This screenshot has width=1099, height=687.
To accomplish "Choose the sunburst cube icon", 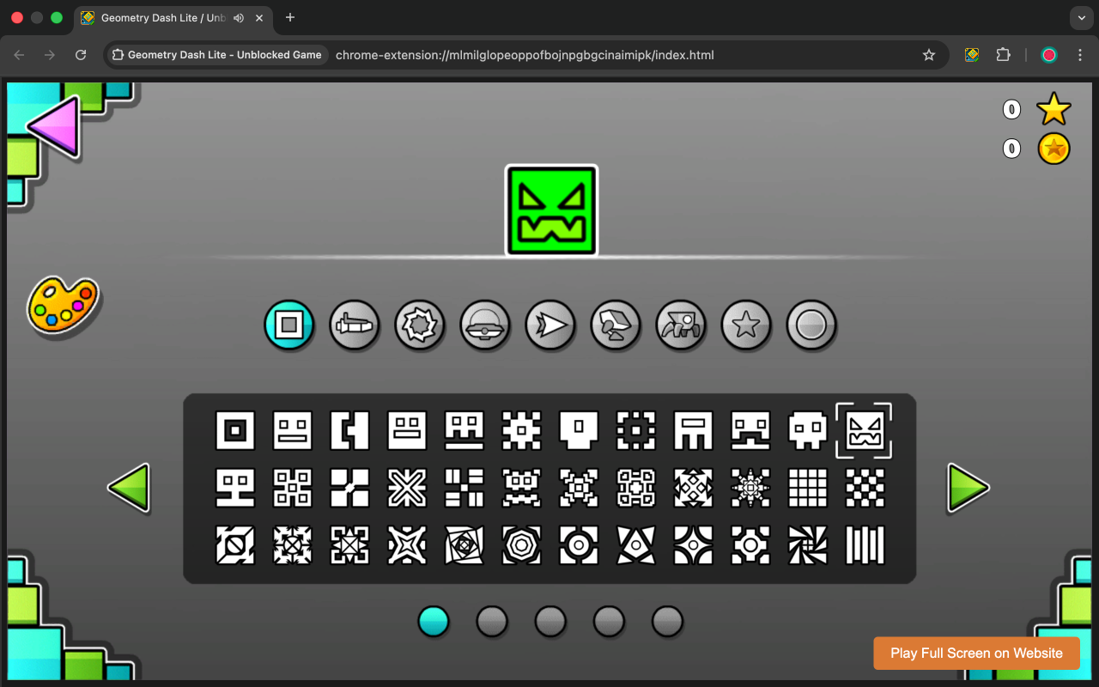I will click(750, 488).
